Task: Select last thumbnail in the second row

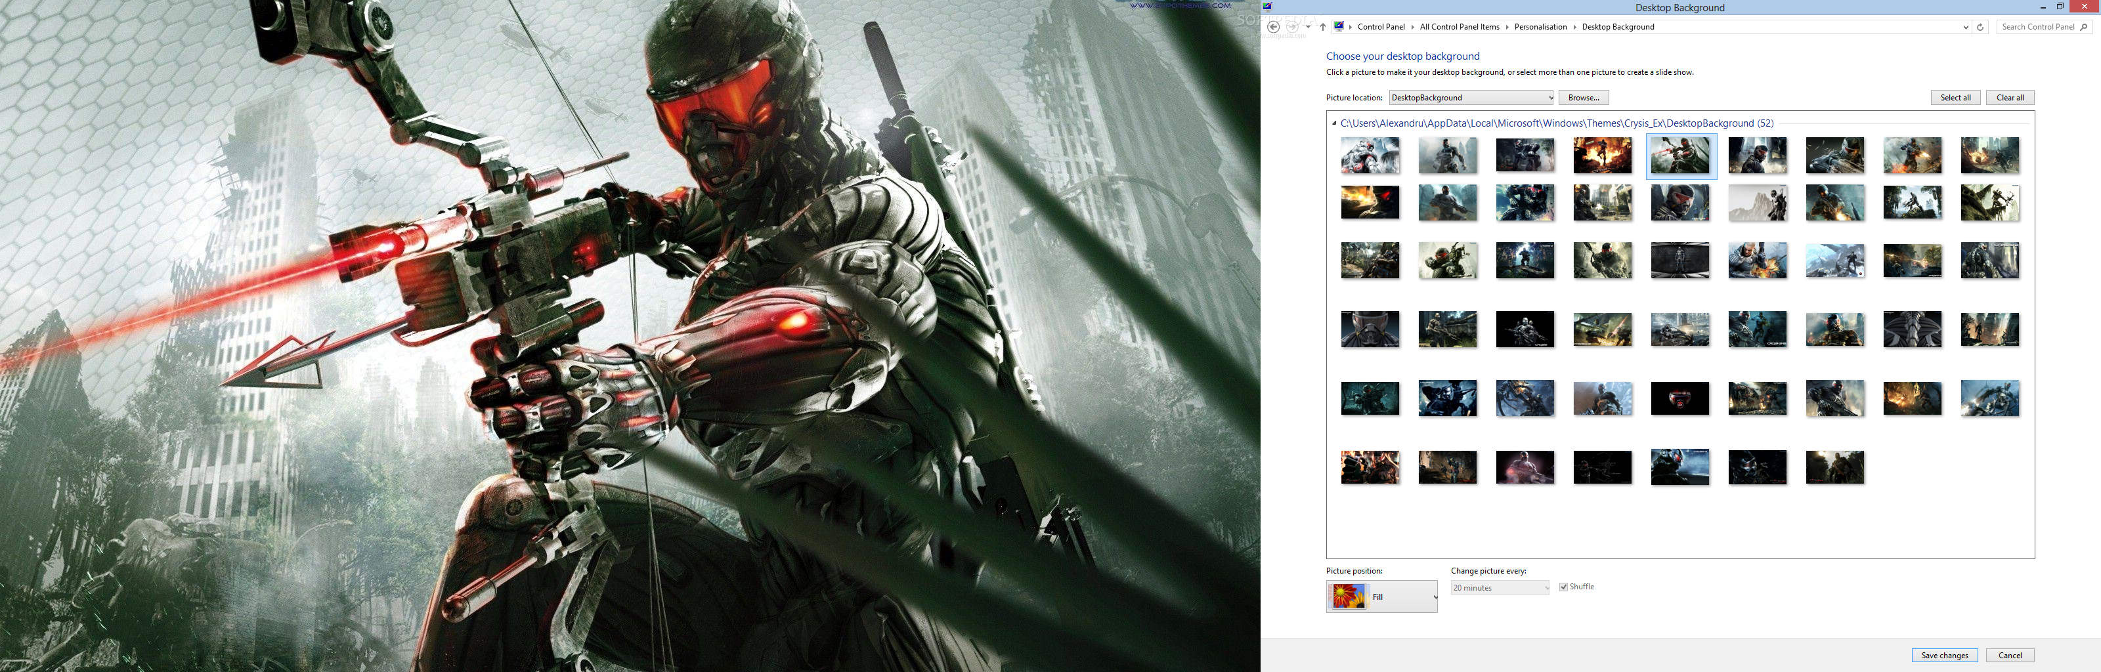Action: (1990, 202)
